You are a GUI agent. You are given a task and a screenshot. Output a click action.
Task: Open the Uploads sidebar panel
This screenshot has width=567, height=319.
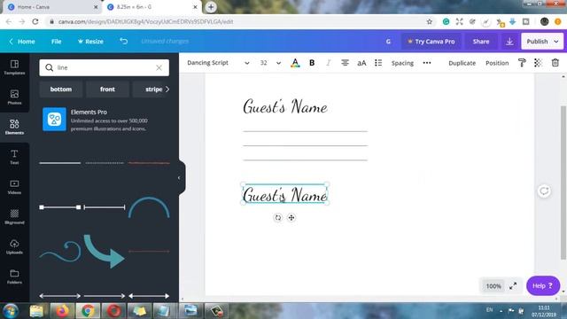[14, 246]
